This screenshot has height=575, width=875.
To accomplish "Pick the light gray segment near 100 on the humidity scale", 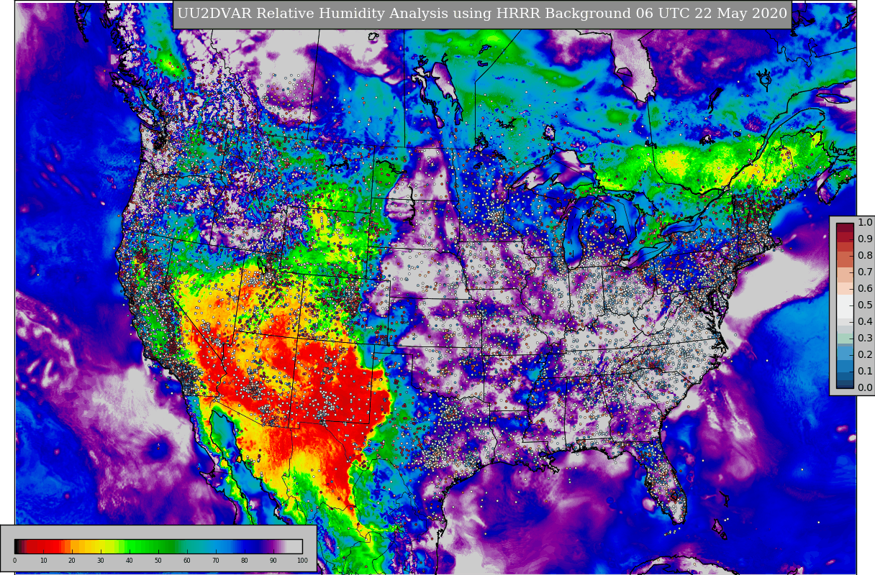I will (x=294, y=546).
